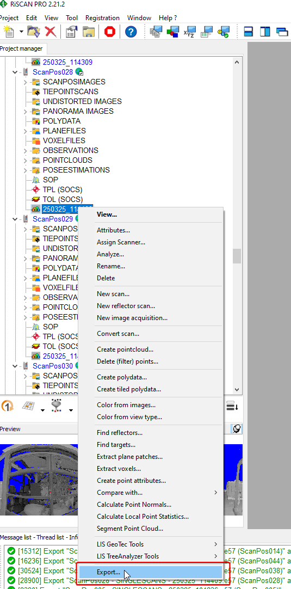Select POLYDATA folder under ScanPos028
Screen dimensions: 291x589
pos(61,121)
